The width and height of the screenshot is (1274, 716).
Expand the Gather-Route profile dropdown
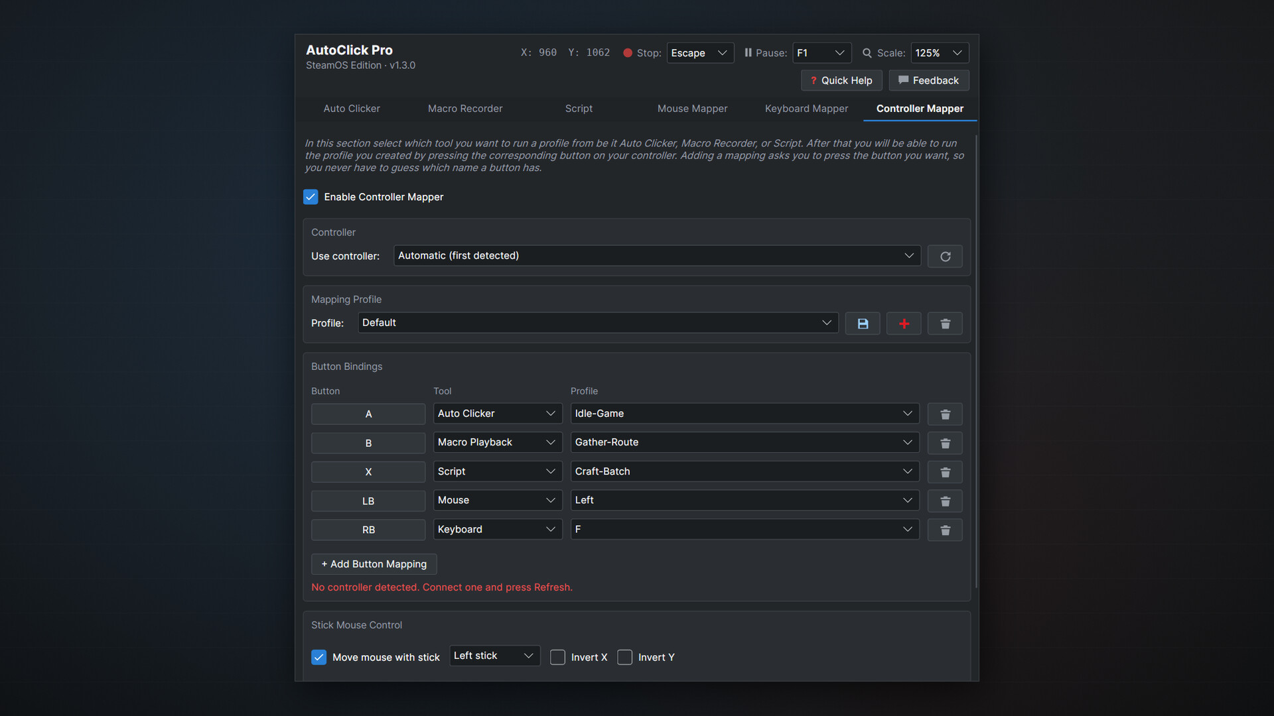744,442
